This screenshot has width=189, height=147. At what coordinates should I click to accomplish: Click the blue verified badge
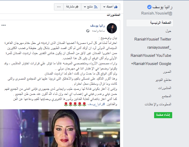pos(149,7)
